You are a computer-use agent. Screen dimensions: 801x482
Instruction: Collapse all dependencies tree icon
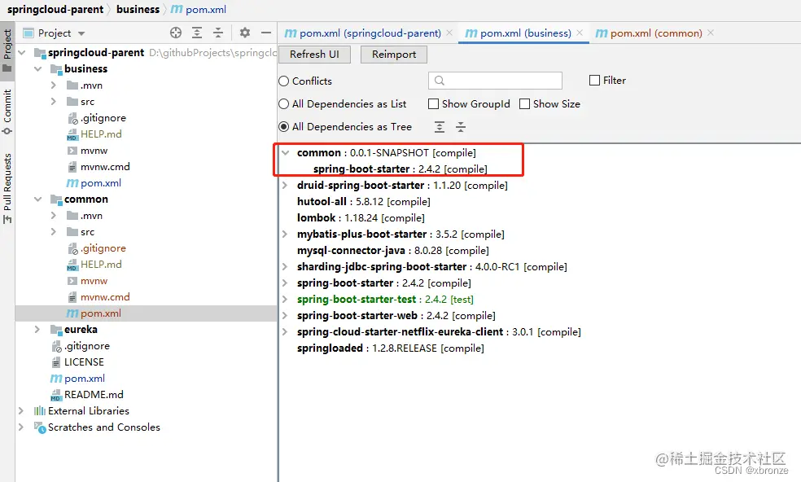[x=460, y=127]
